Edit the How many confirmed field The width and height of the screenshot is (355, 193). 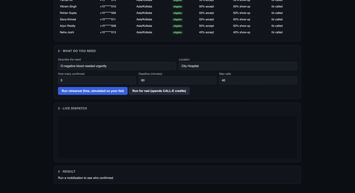coord(96,80)
